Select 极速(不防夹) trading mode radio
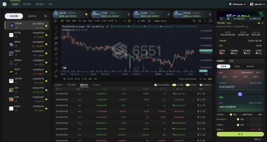Screen dimensions: 267x142 pos(240,114)
